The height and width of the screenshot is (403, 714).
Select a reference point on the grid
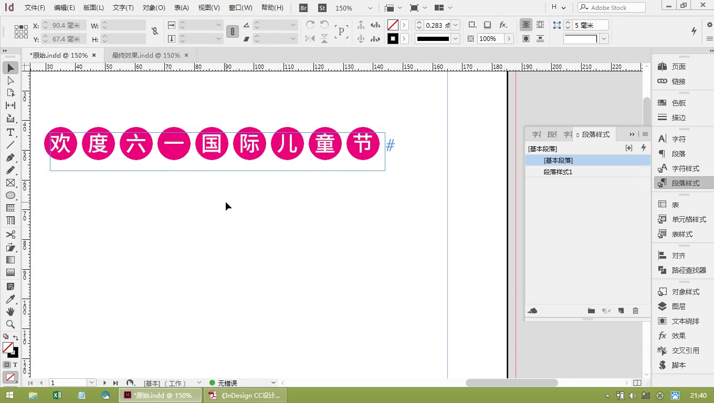point(21,31)
